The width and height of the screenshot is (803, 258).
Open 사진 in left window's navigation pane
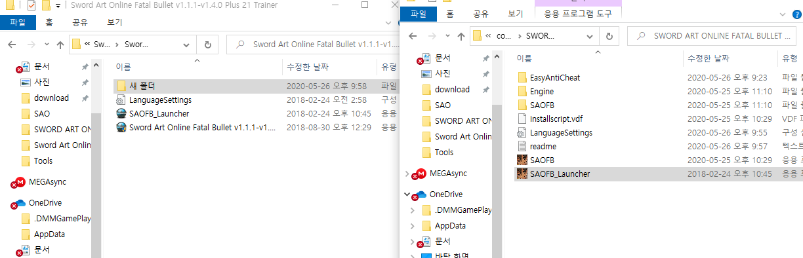click(x=41, y=82)
